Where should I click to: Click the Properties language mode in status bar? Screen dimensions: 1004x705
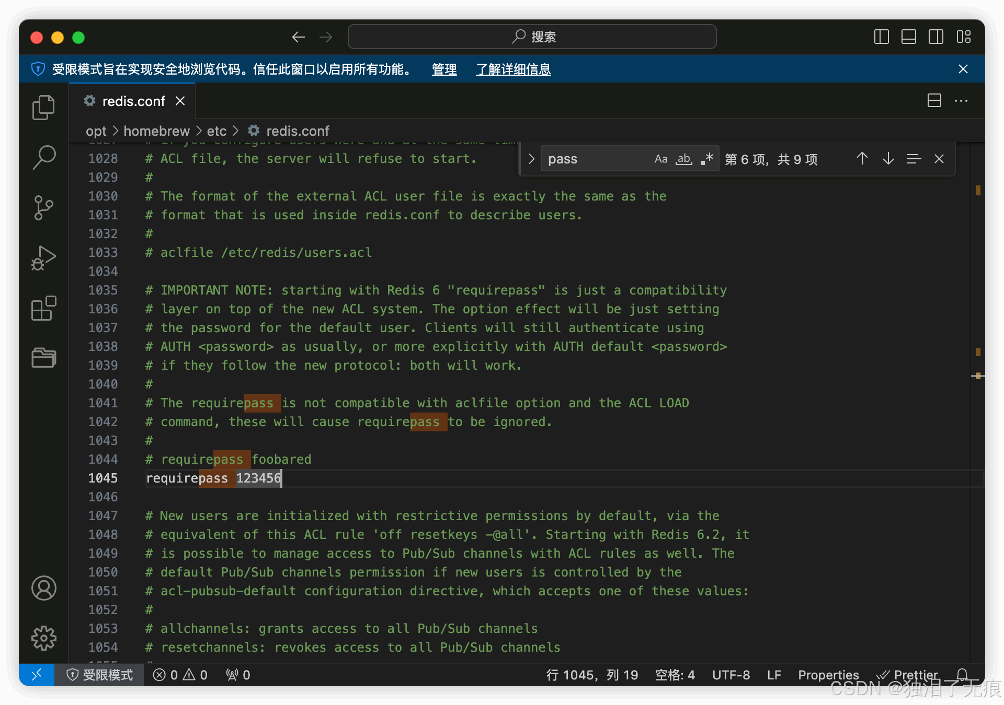pyautogui.click(x=828, y=675)
